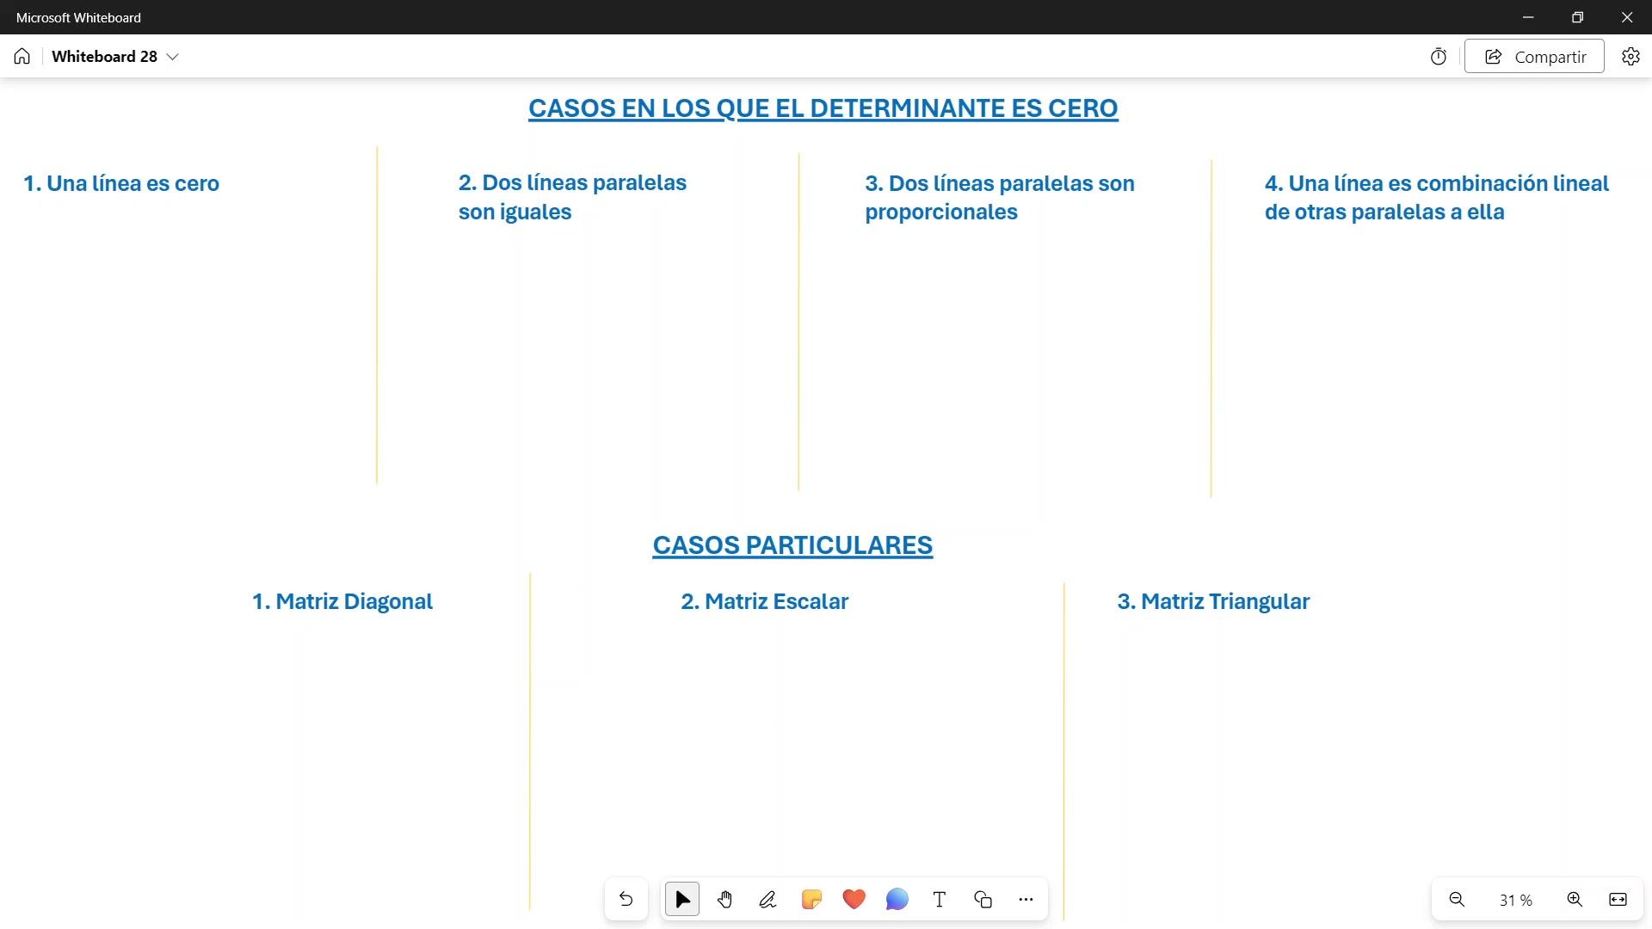1652x929 pixels.
Task: Select the CASOS PARTICULARES heading text
Action: [x=792, y=545]
